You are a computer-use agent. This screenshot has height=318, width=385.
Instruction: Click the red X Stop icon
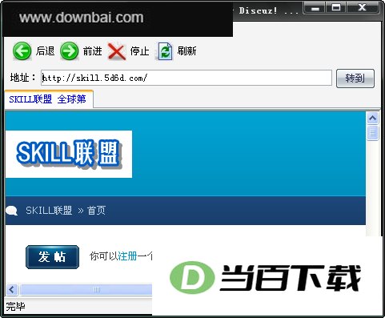pyautogui.click(x=117, y=51)
